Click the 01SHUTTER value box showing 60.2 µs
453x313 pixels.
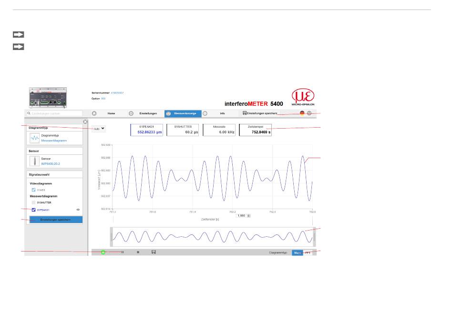[183, 130]
